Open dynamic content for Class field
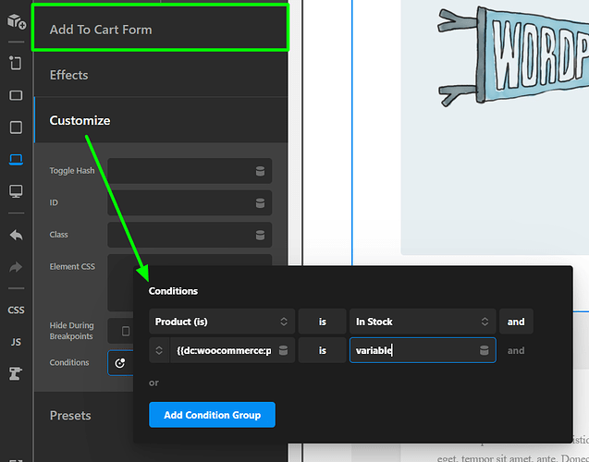The height and width of the screenshot is (462, 589). 260,235
